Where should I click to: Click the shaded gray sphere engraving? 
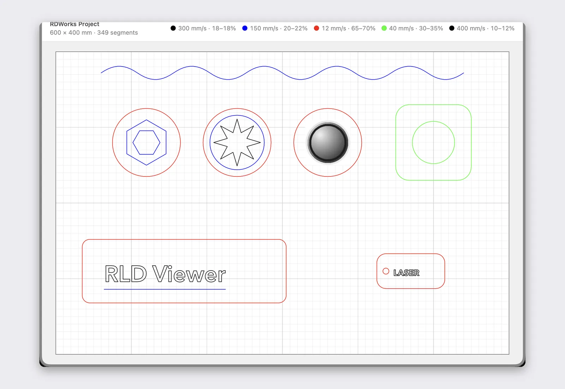coord(328,143)
